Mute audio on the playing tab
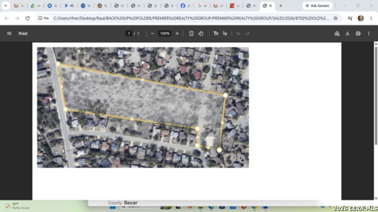The image size is (378, 212). [72, 6]
